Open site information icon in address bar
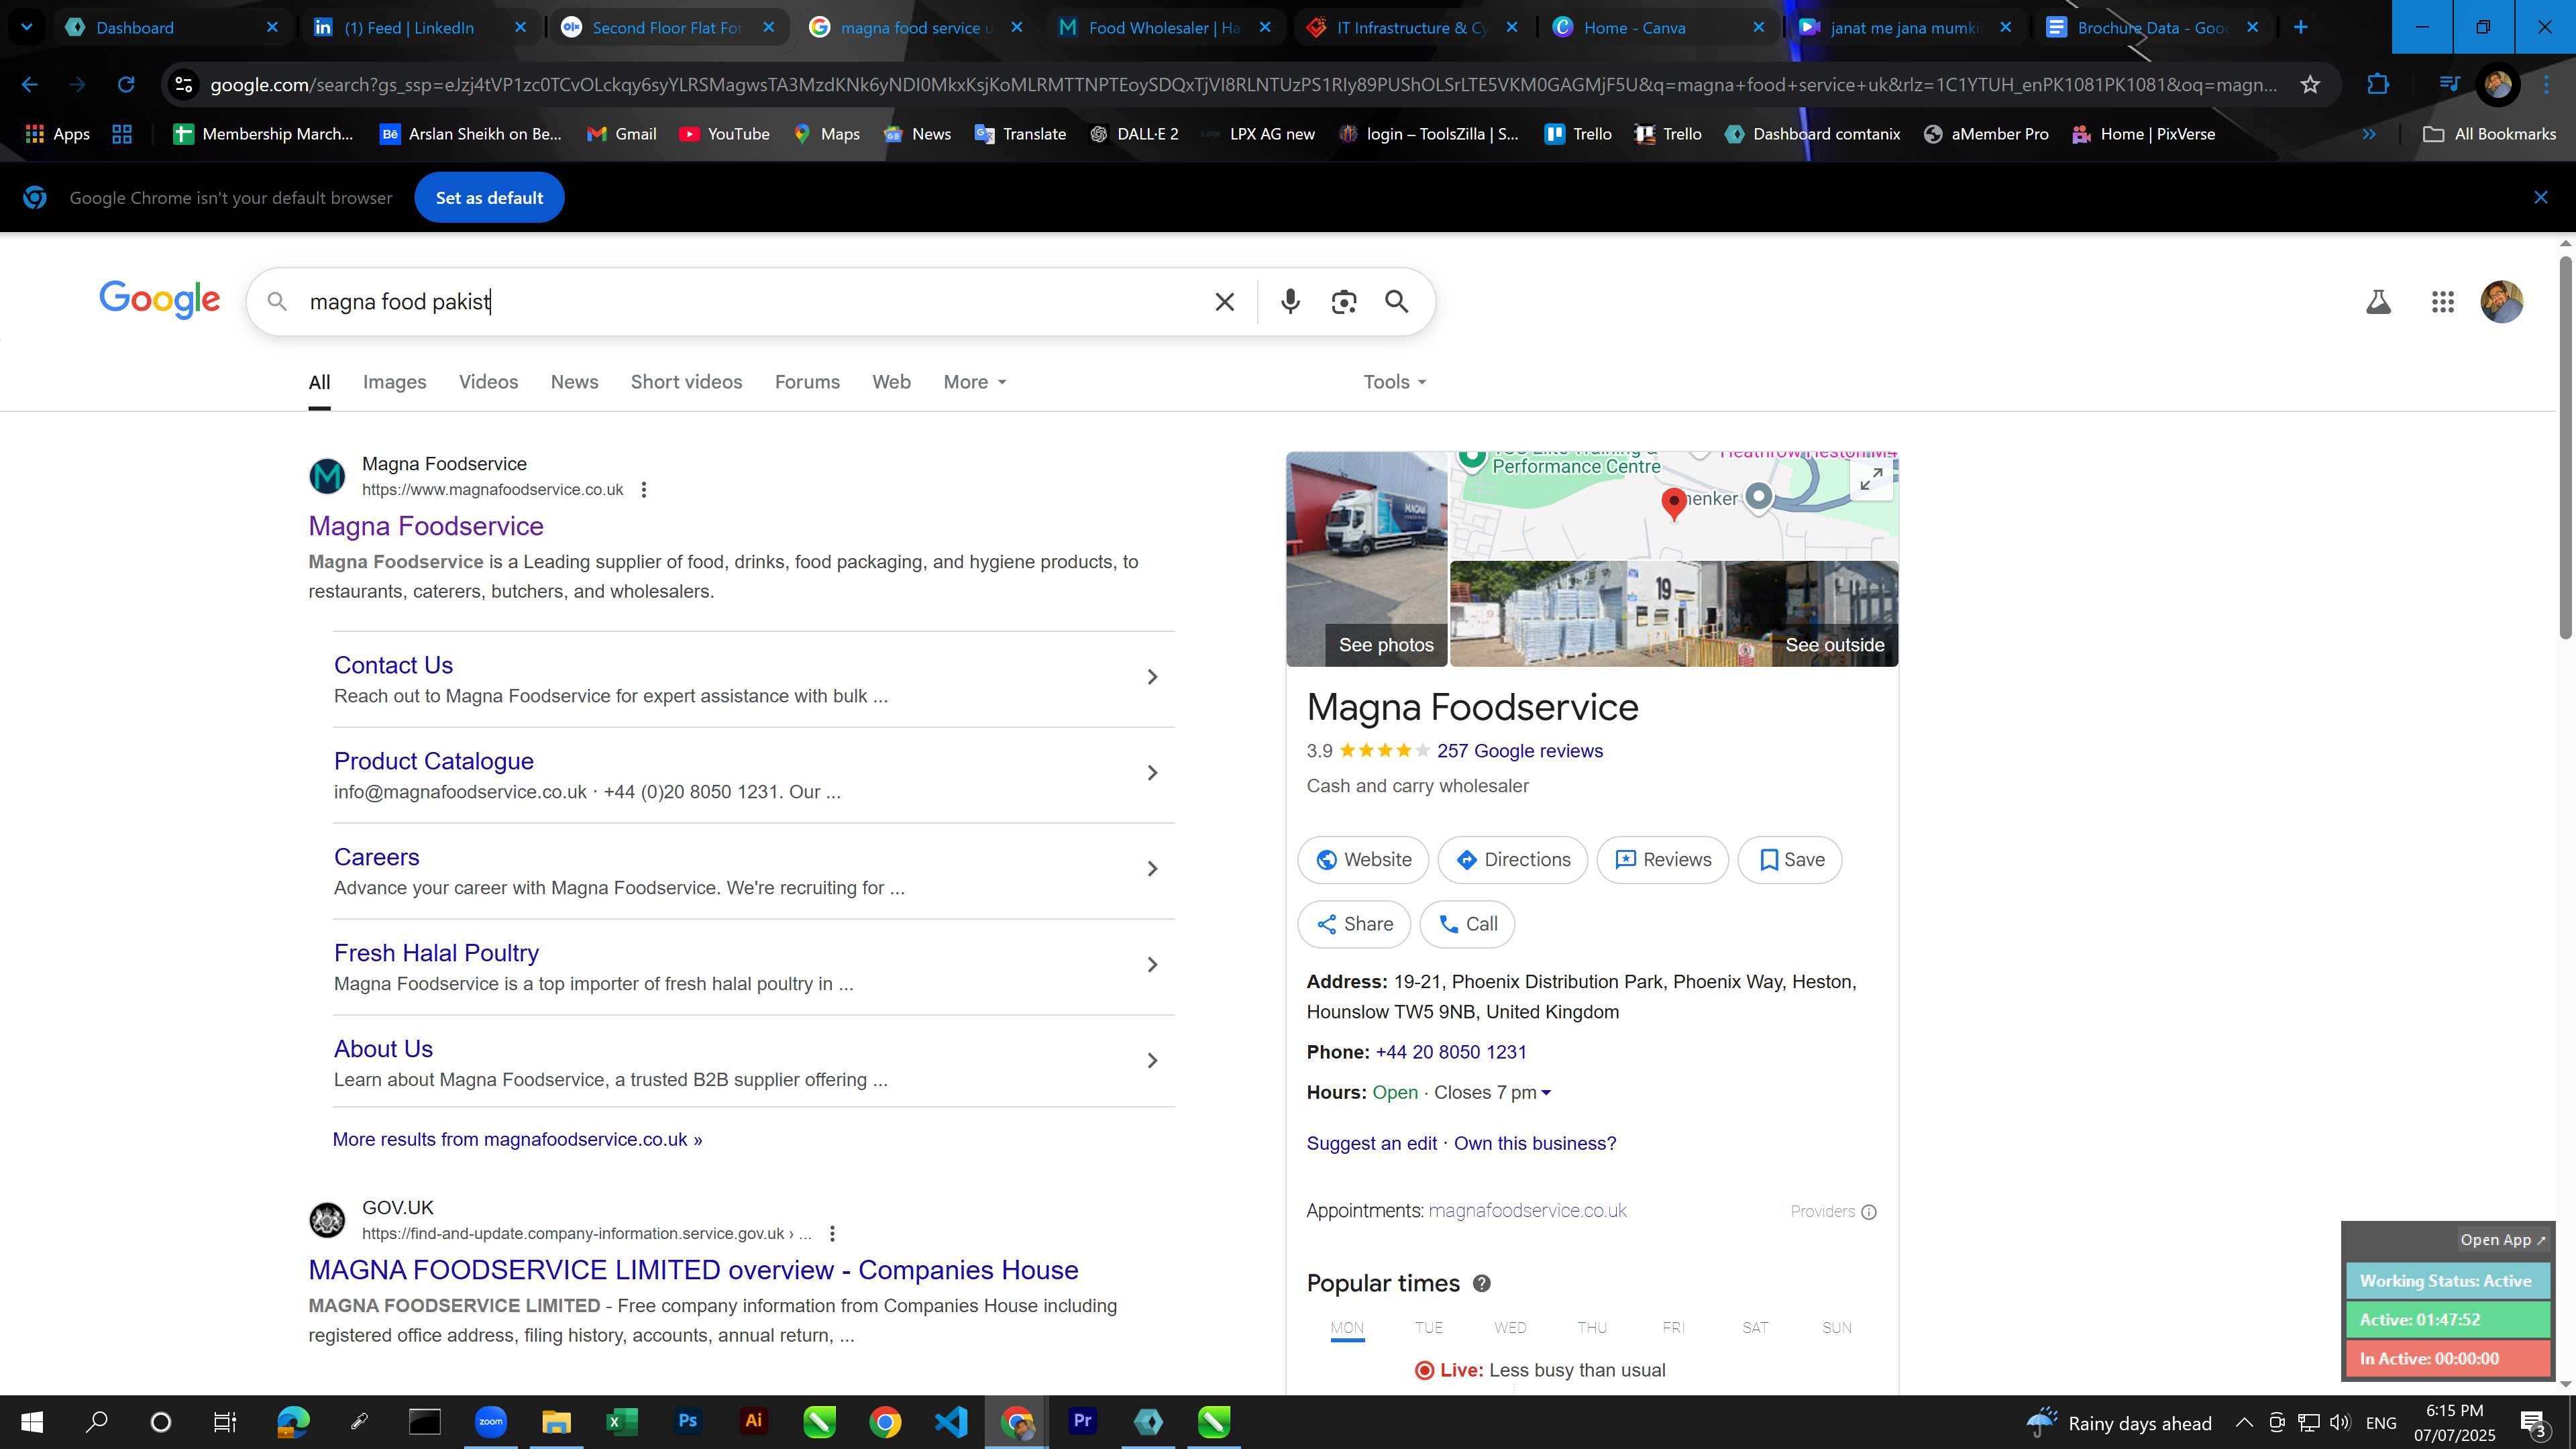The width and height of the screenshot is (2576, 1449). coord(183,85)
